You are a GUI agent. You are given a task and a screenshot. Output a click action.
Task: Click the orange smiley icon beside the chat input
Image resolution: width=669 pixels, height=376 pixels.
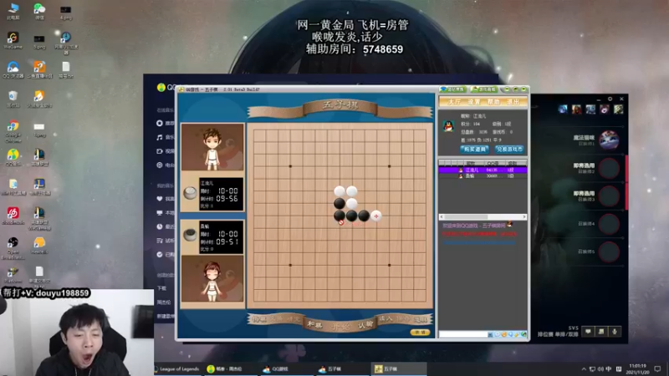pos(504,335)
